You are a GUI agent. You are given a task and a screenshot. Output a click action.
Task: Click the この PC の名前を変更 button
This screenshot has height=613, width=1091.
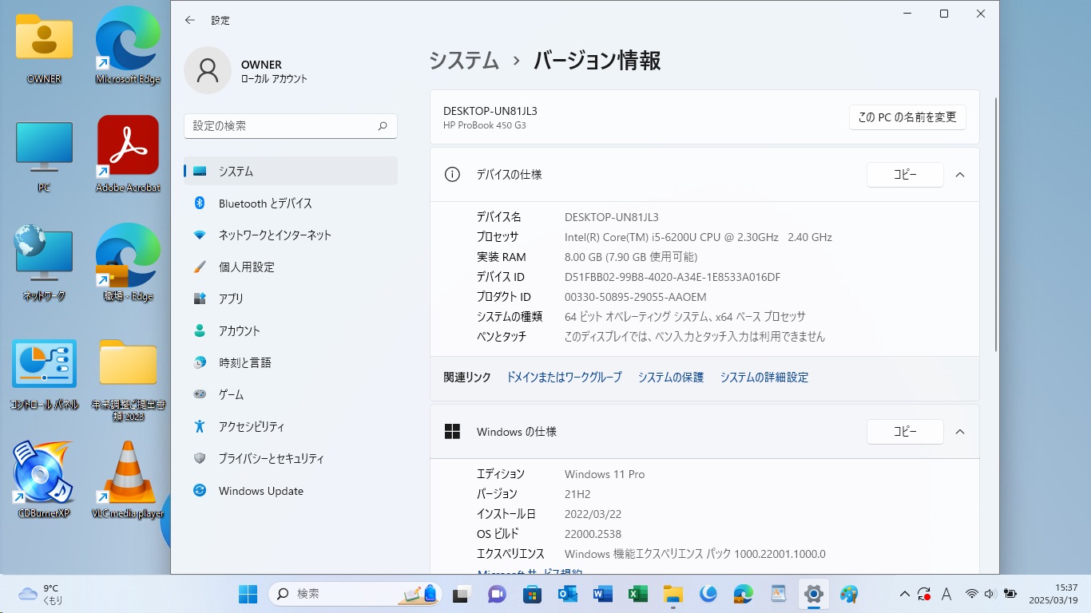pos(907,117)
